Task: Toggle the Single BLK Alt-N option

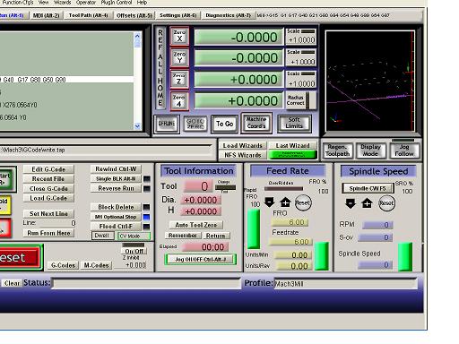Action: [116, 178]
